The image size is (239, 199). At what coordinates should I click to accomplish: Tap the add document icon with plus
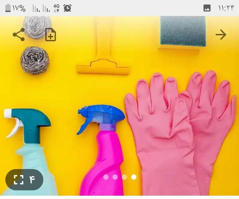(51, 35)
